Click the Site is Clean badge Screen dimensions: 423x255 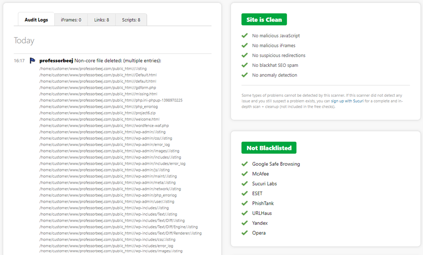click(x=264, y=20)
